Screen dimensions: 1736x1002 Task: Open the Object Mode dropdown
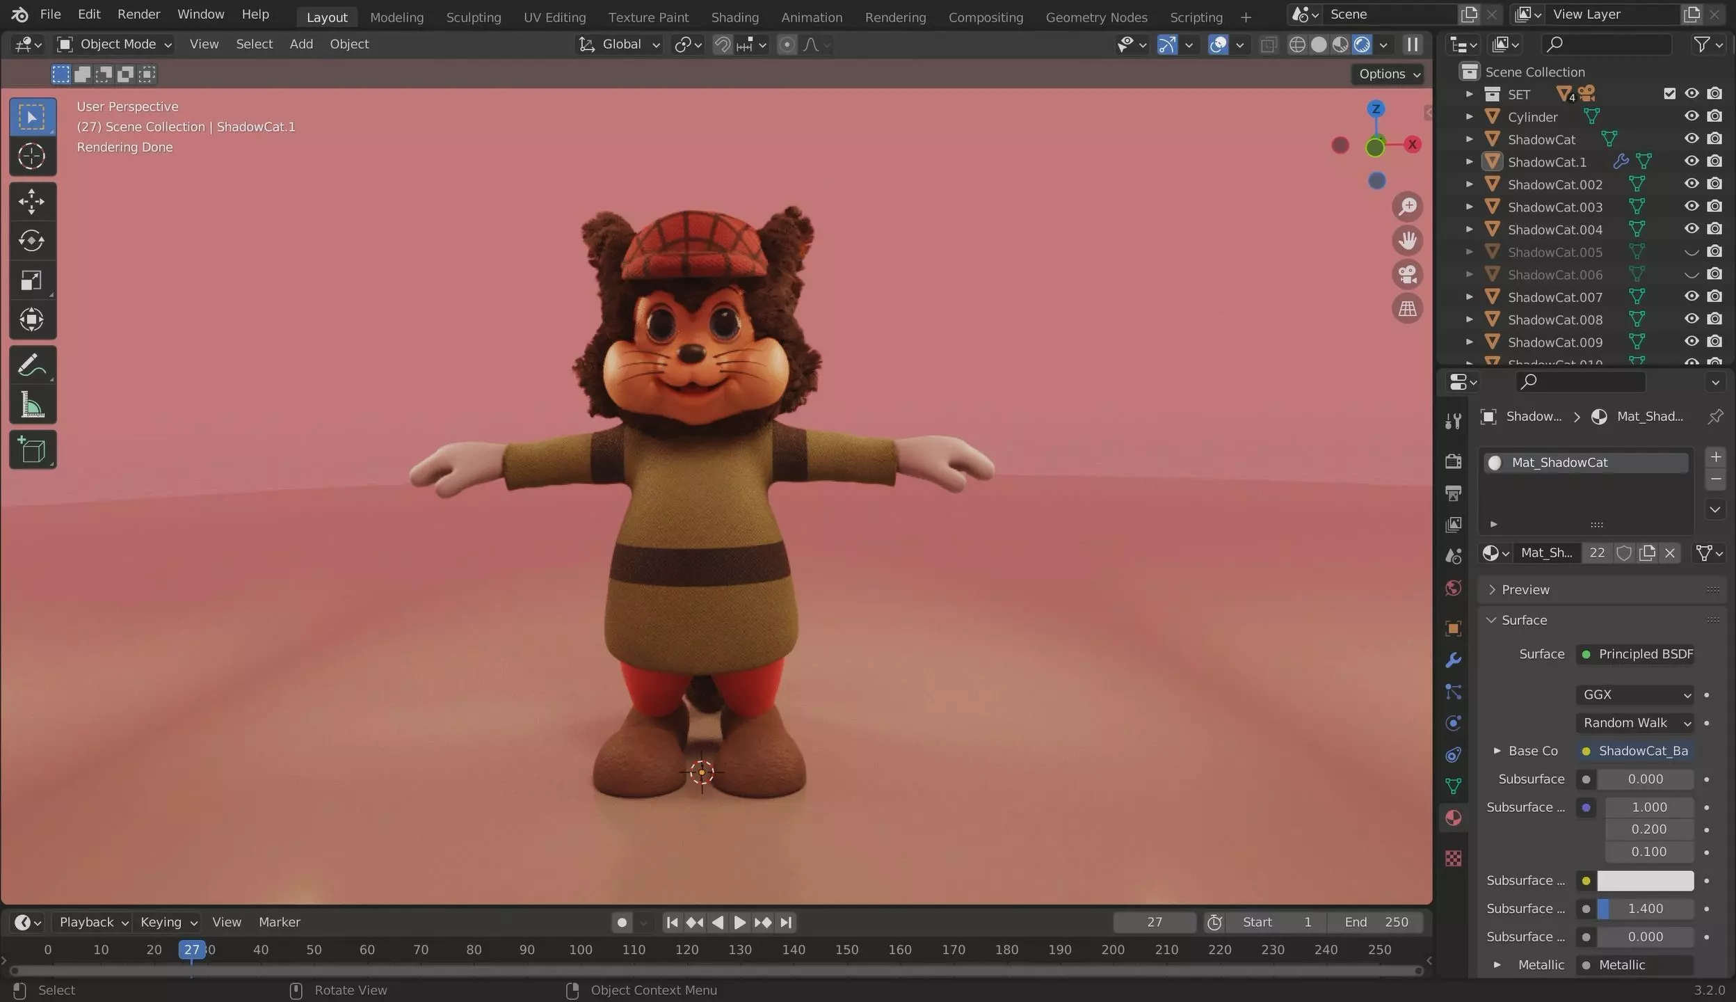tap(115, 45)
